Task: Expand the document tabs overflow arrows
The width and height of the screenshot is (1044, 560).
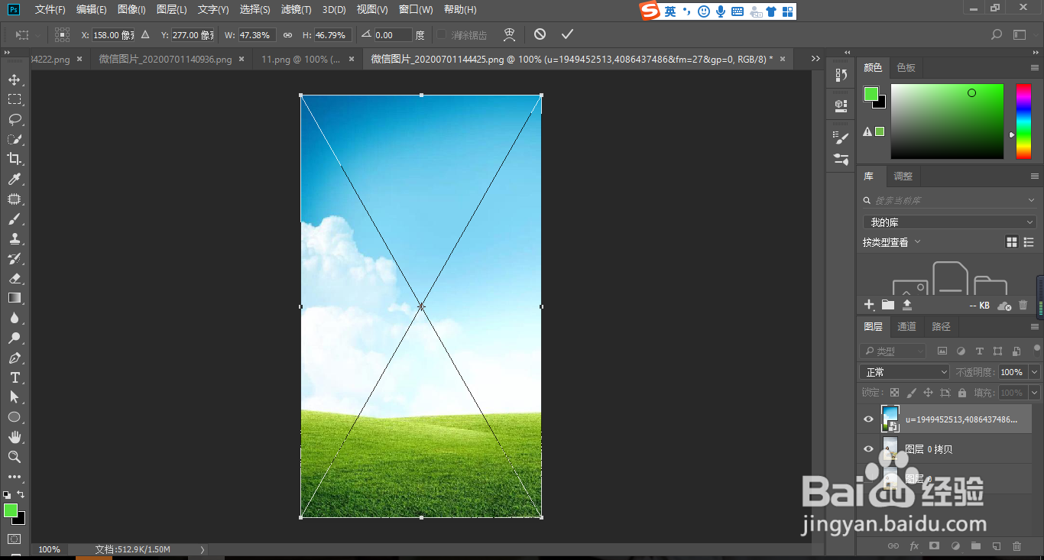Action: (x=815, y=59)
